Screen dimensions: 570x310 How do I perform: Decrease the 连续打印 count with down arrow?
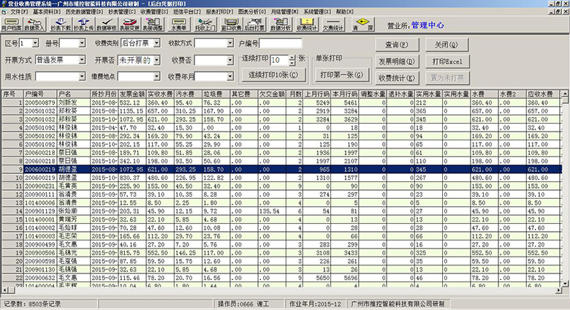click(292, 63)
